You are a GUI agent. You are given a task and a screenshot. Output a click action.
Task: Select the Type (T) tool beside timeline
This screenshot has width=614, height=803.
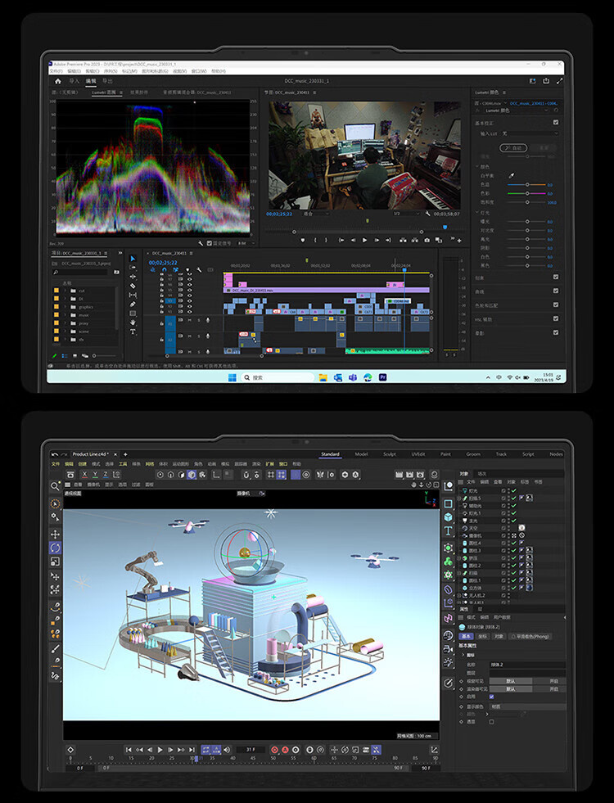[x=133, y=332]
